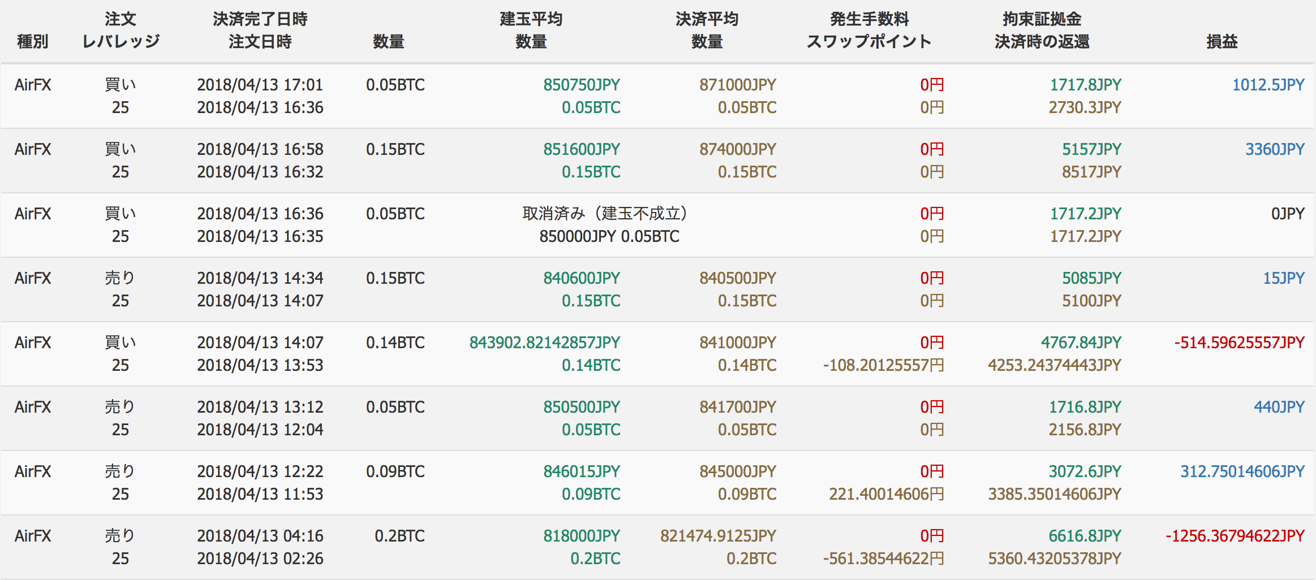Click swap point -108.20125557円
1316x580 pixels.
[x=883, y=365]
